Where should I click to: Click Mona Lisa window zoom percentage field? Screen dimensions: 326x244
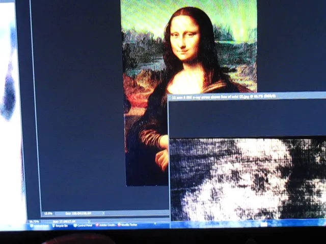pos(48,213)
